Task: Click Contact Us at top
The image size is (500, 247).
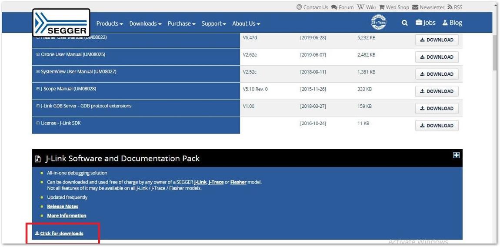Action: [312, 7]
